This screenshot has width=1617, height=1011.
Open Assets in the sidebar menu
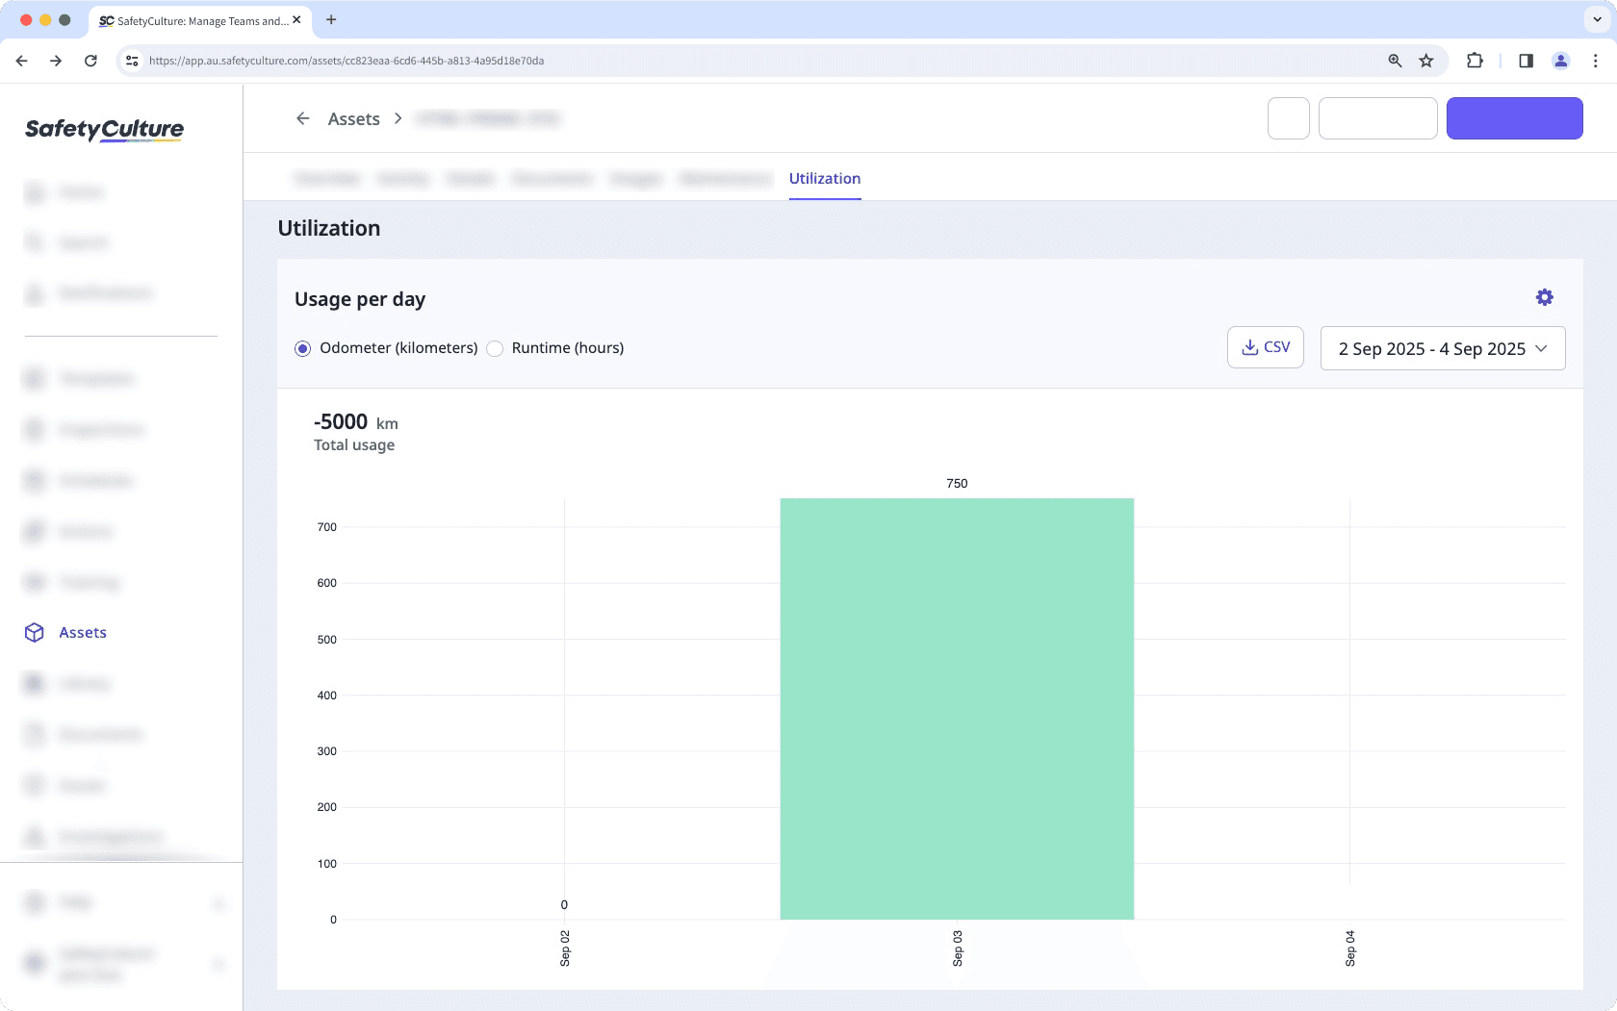pyautogui.click(x=83, y=633)
